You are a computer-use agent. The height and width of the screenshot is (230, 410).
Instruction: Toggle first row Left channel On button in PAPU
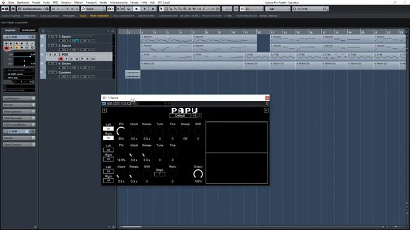(108, 128)
